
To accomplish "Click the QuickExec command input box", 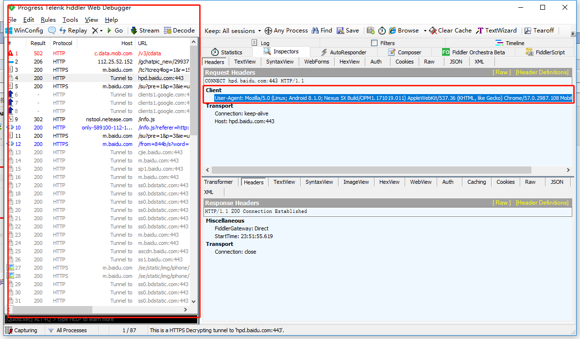I will click(x=102, y=320).
